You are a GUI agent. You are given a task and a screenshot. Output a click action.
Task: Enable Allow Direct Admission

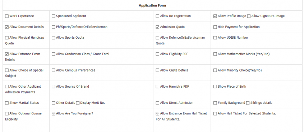pyautogui.click(x=157, y=103)
